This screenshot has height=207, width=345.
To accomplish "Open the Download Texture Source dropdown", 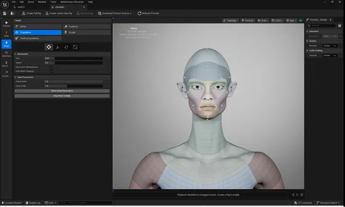I will click(x=115, y=13).
